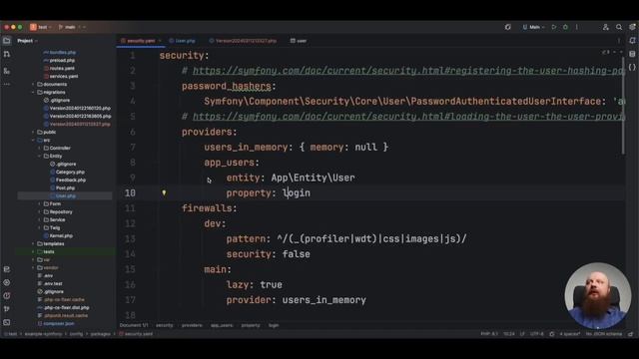Expand the Form folder
639x359 pixels.
[40, 203]
